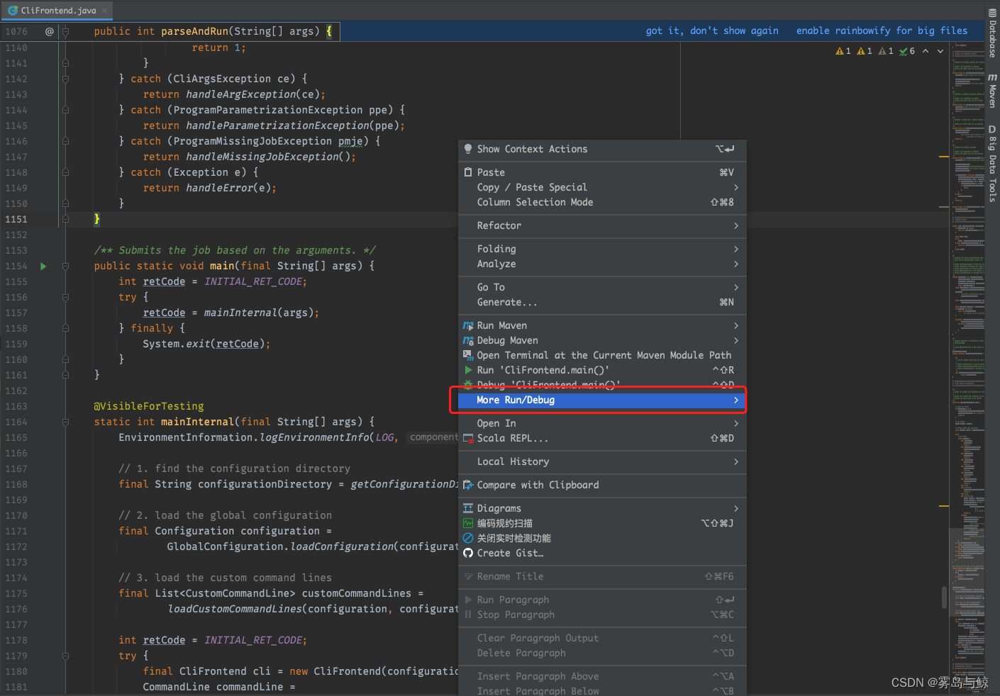Image resolution: width=1000 pixels, height=696 pixels.
Task: Click 编码规约扫描 menu item
Action: point(602,523)
